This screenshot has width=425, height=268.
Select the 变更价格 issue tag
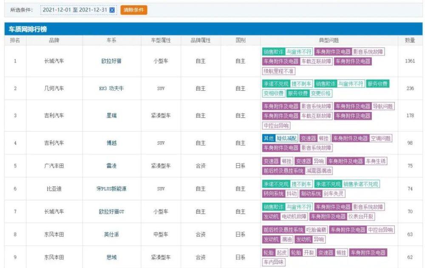click(320, 94)
